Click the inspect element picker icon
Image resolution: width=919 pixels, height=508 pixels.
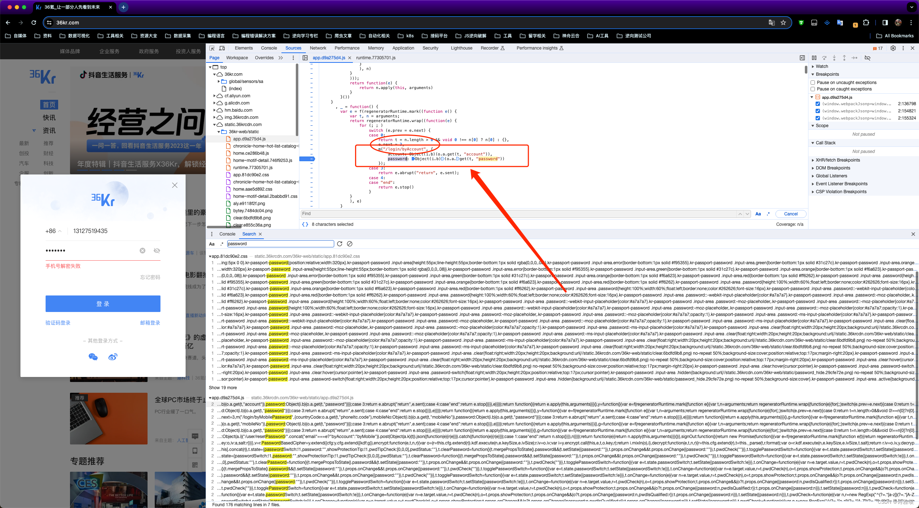(212, 48)
